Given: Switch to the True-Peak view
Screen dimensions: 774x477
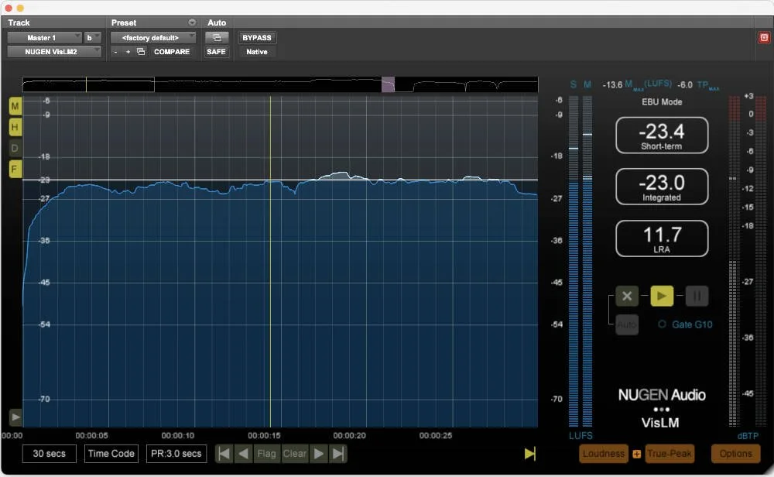Looking at the screenshot, I should 670,453.
